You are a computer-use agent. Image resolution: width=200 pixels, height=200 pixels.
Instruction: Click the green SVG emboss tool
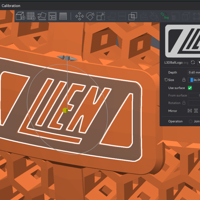pyautogui.click(x=165, y=16)
